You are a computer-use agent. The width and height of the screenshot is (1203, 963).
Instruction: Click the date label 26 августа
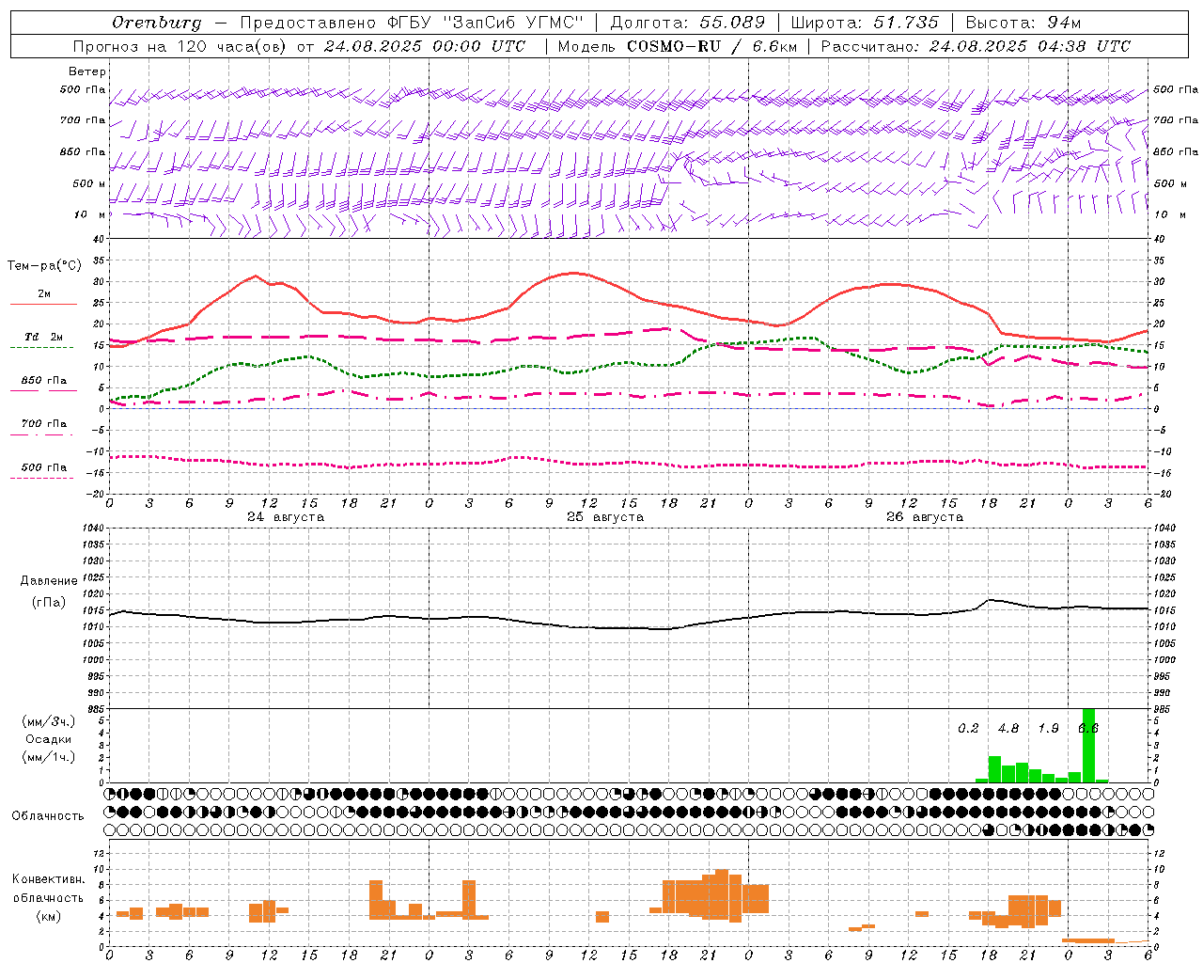[x=925, y=517]
